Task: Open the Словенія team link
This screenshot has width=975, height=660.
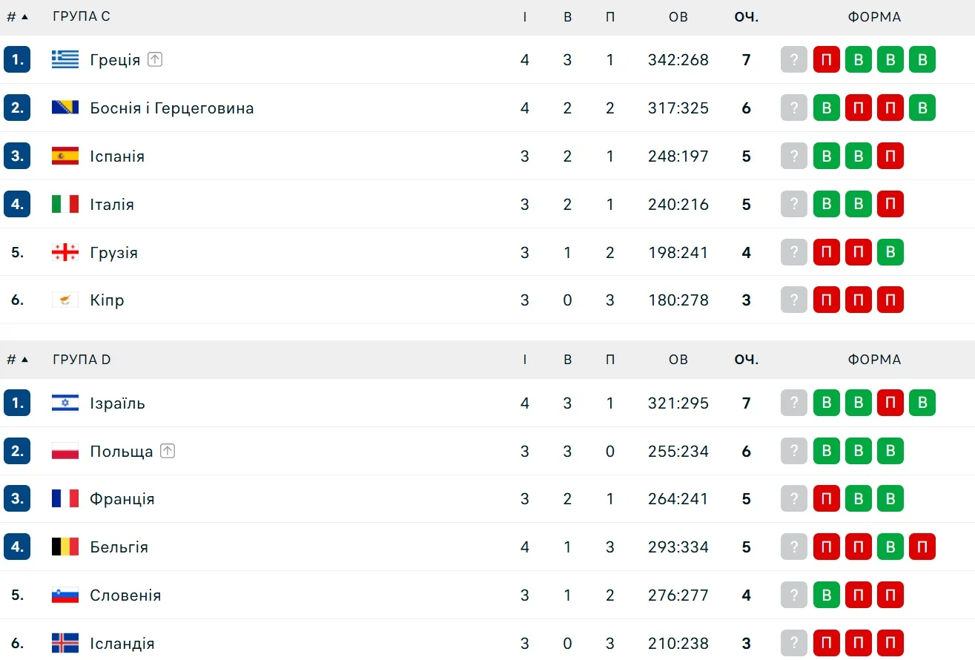Action: coord(124,595)
